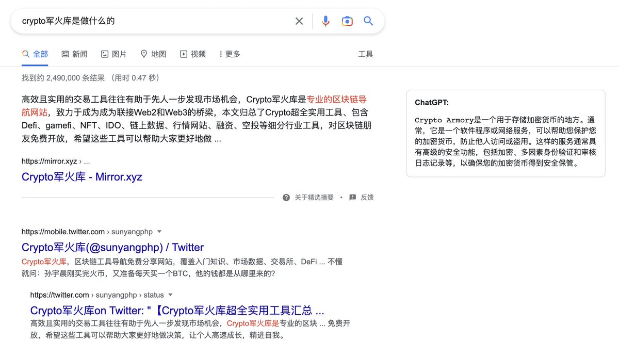Viewport: 619px width, 341px height.
Task: Click the https://twitter.com › sunyangphp › status URL
Action: (97, 296)
